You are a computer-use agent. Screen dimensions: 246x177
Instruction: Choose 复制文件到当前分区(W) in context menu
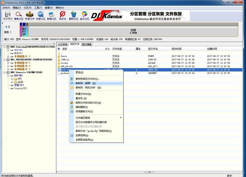click(x=96, y=103)
